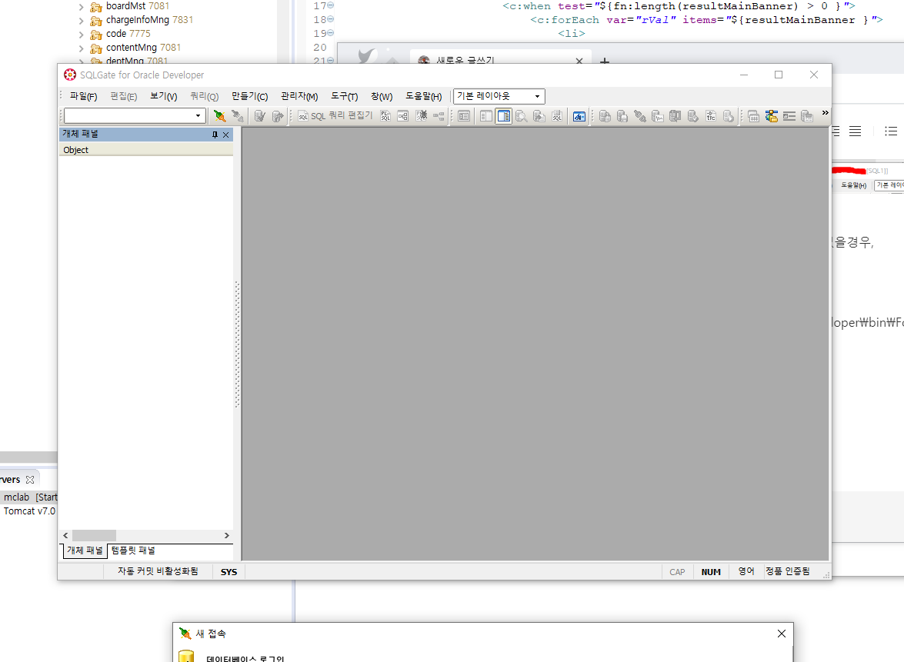Click the database lock icon
The height and width of the screenshot is (662, 904).
click(605, 116)
